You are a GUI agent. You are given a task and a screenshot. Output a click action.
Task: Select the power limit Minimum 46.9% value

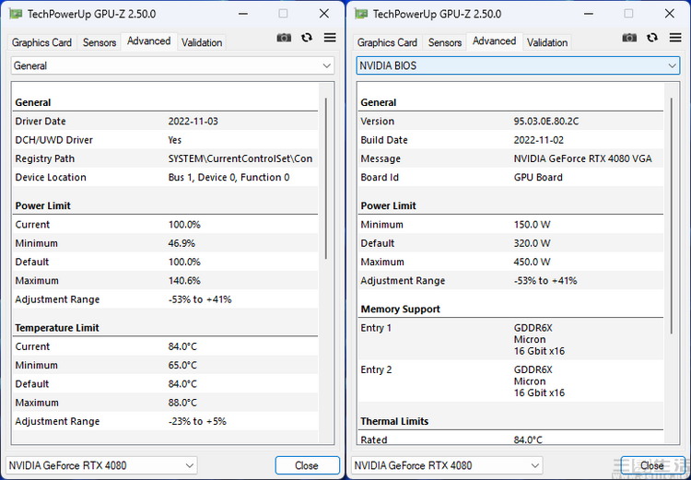pyautogui.click(x=182, y=243)
